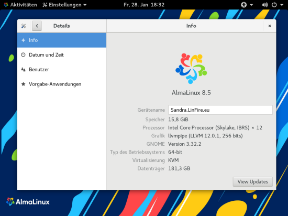
Task: Click the users icon beside Benutzer
Action: 24,70
